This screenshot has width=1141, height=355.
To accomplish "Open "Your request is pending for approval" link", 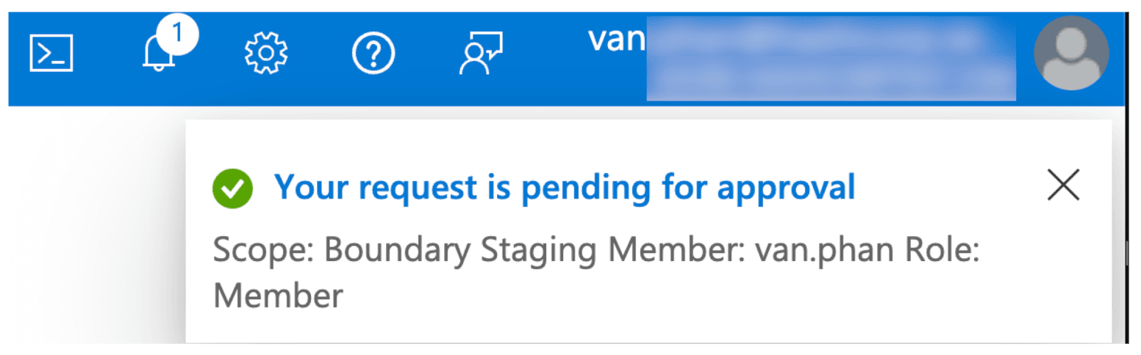I will 565,188.
